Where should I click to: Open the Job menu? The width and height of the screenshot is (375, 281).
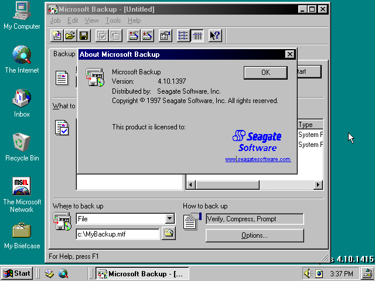[x=55, y=20]
